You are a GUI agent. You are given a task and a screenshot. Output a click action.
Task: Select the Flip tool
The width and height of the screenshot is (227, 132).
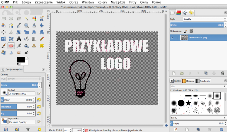tap(4, 39)
